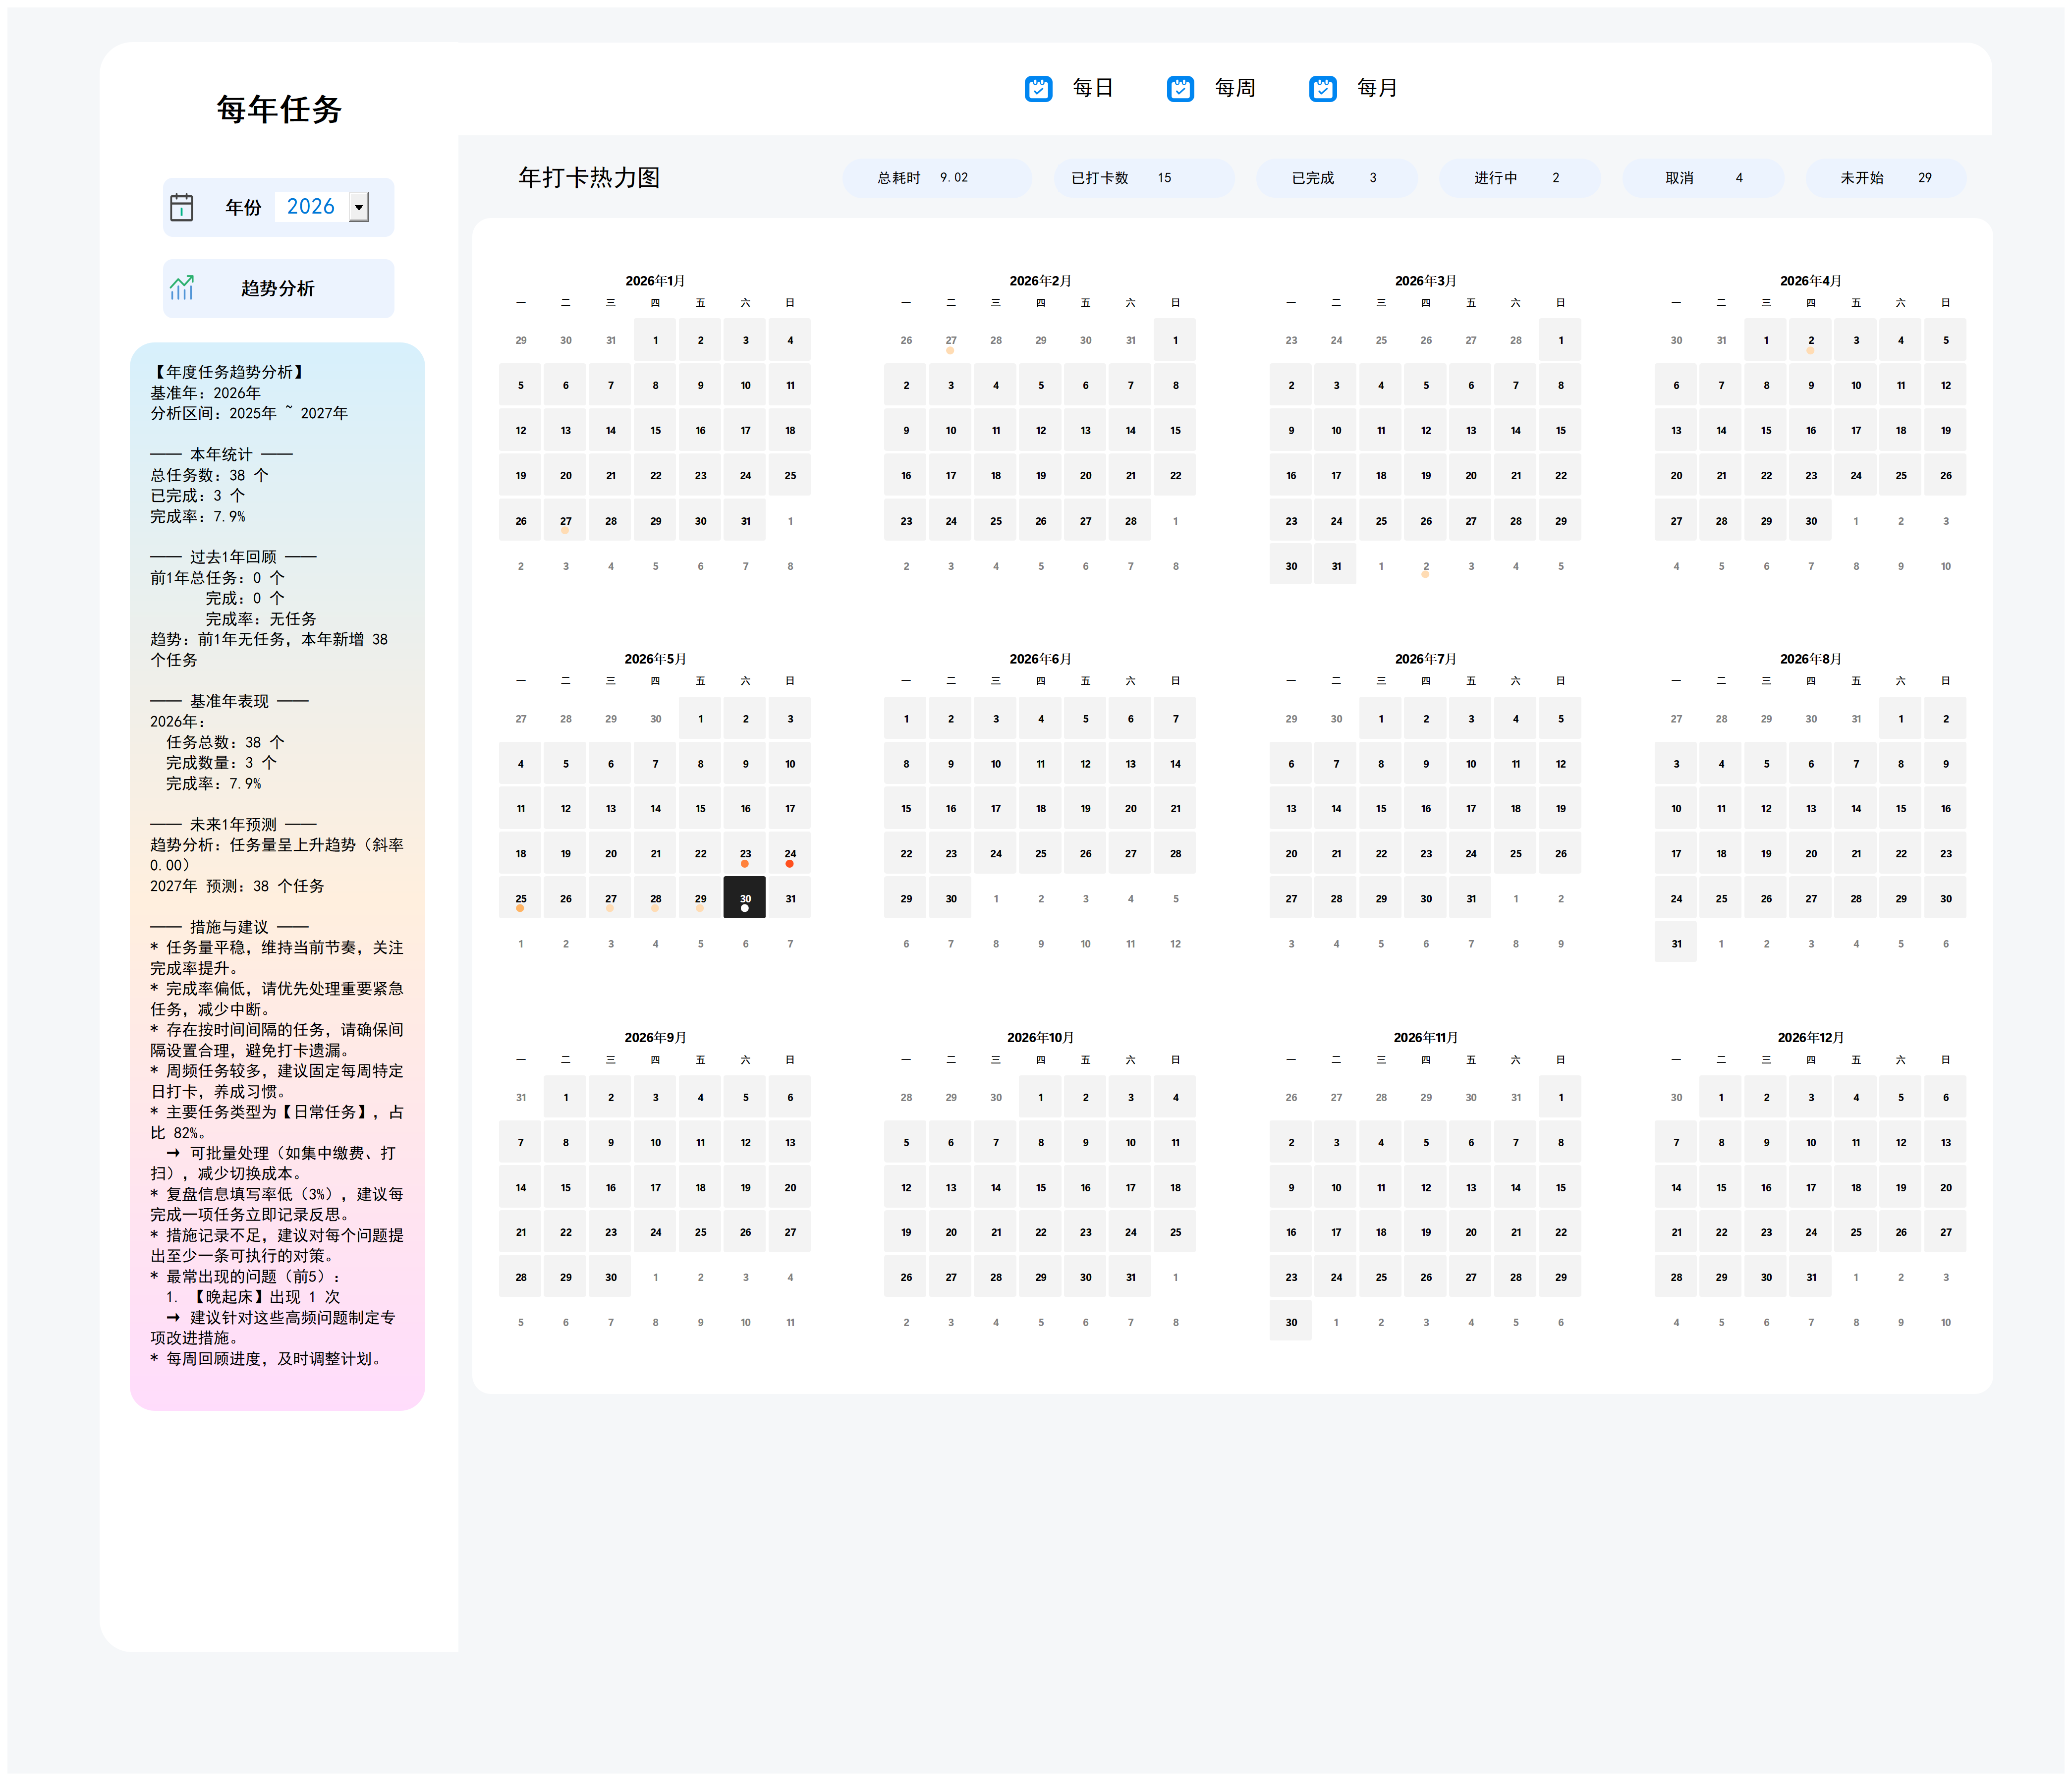Select August 31 in 2026年8月

click(1676, 943)
